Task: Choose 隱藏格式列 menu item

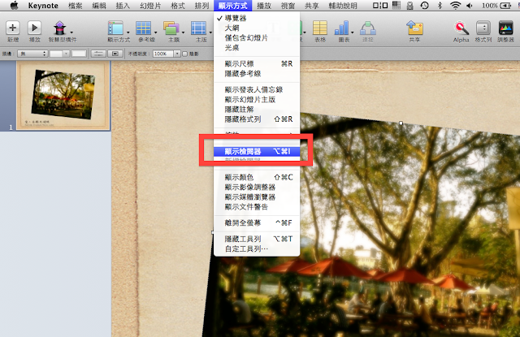Action: click(257, 119)
